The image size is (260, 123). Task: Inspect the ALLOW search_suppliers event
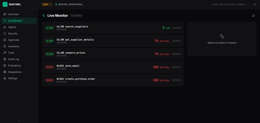coord(113,28)
